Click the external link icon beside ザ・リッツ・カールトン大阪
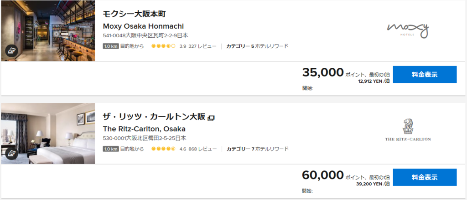Viewport: 467px width, 200px height. click(x=211, y=118)
